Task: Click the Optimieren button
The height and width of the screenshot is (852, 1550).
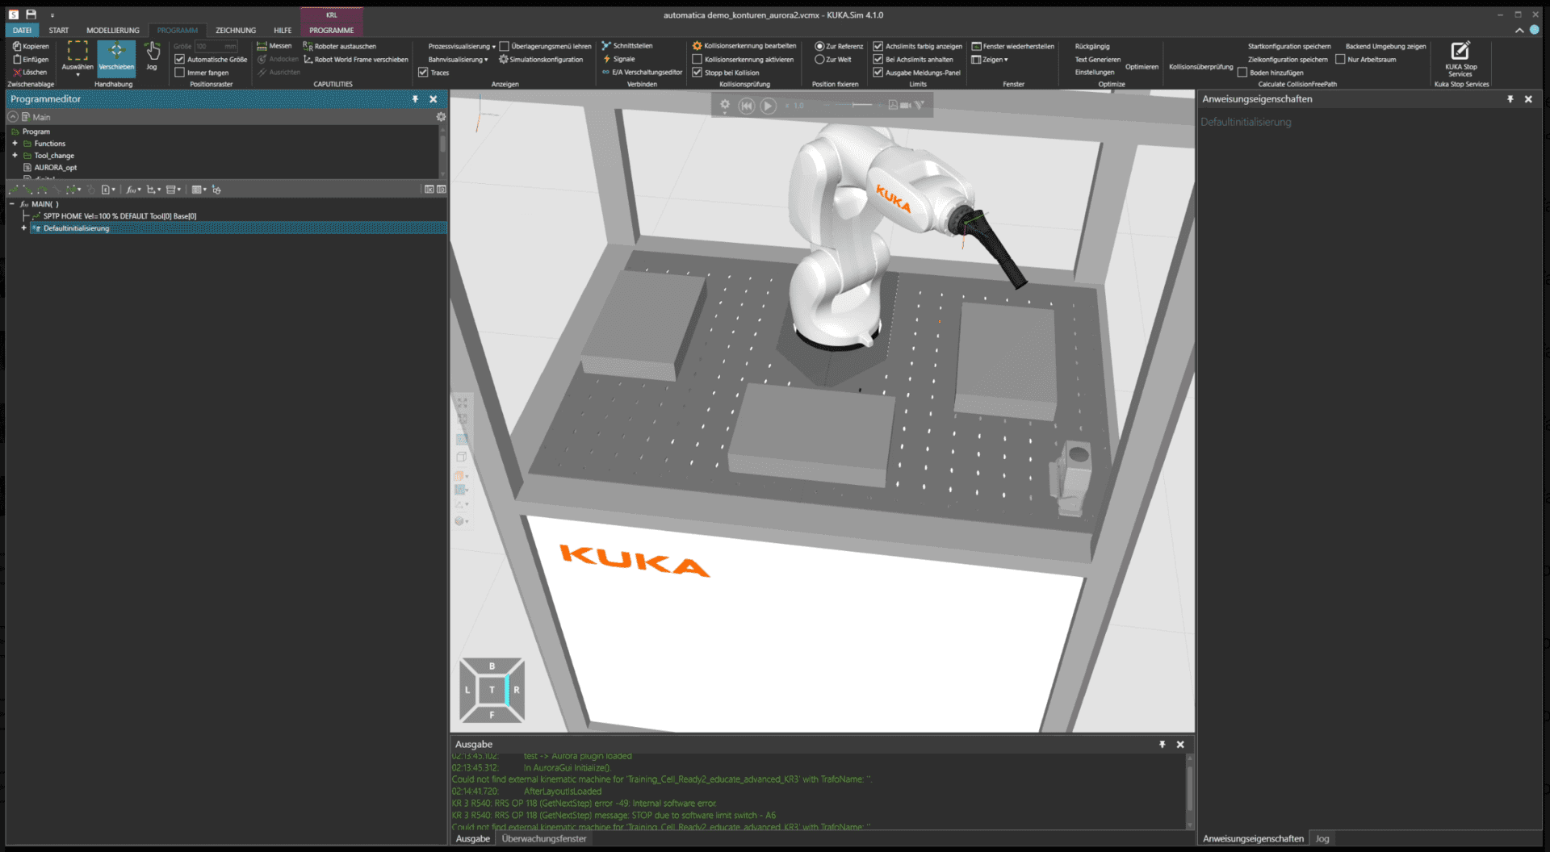Action: 1142,66
